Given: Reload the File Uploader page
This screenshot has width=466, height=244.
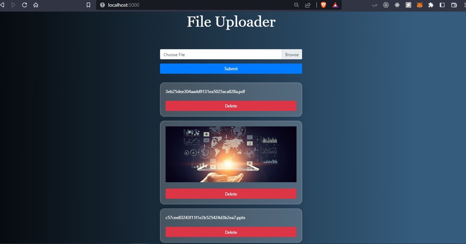Looking at the screenshot, I should pos(24,5).
